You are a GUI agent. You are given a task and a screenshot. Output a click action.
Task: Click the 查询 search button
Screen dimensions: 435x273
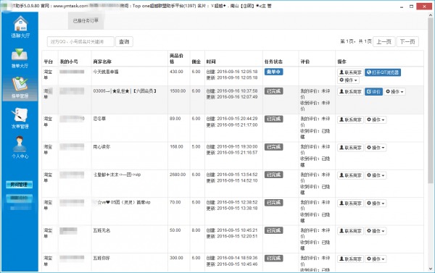pos(124,41)
